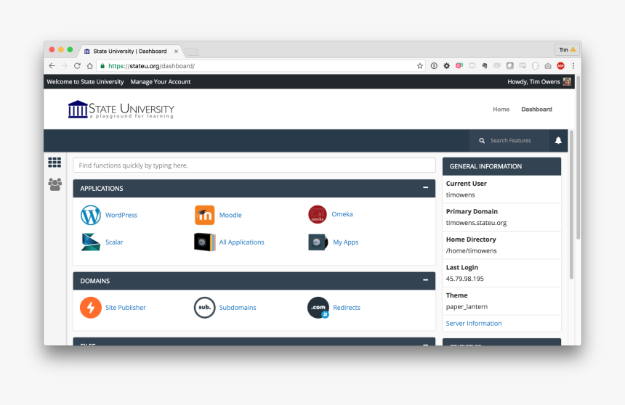Click the gear extension icon

pyautogui.click(x=446, y=66)
